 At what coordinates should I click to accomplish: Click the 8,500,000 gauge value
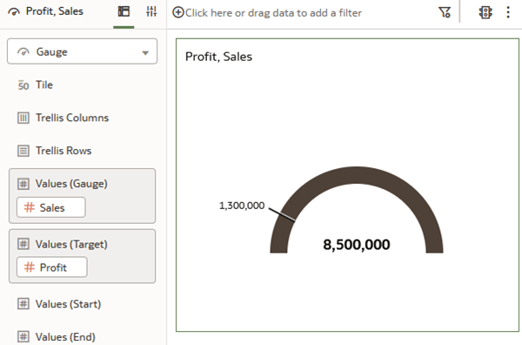357,245
